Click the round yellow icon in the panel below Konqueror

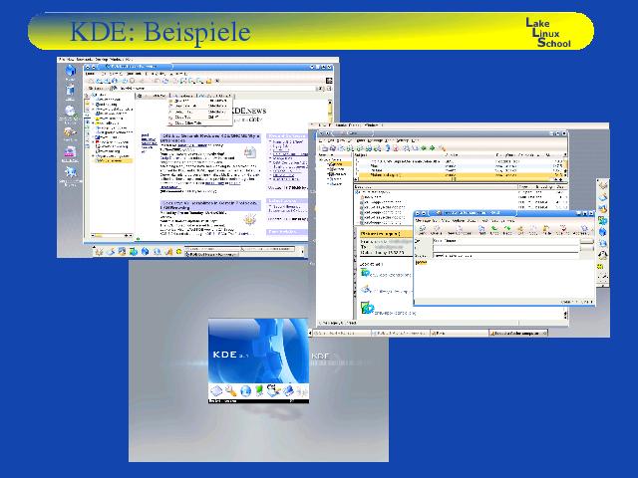[178, 252]
